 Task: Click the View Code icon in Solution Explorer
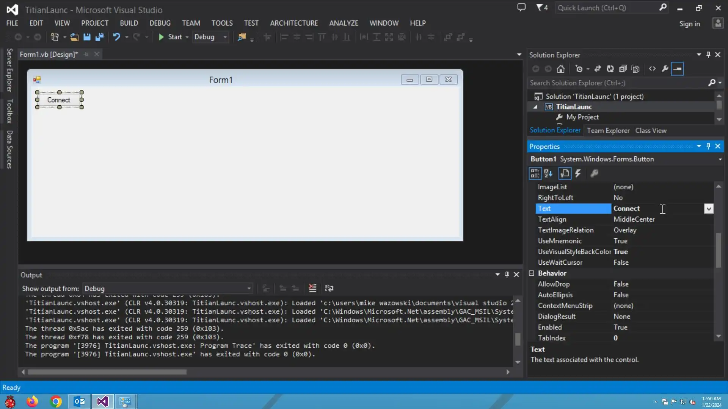pyautogui.click(x=652, y=69)
